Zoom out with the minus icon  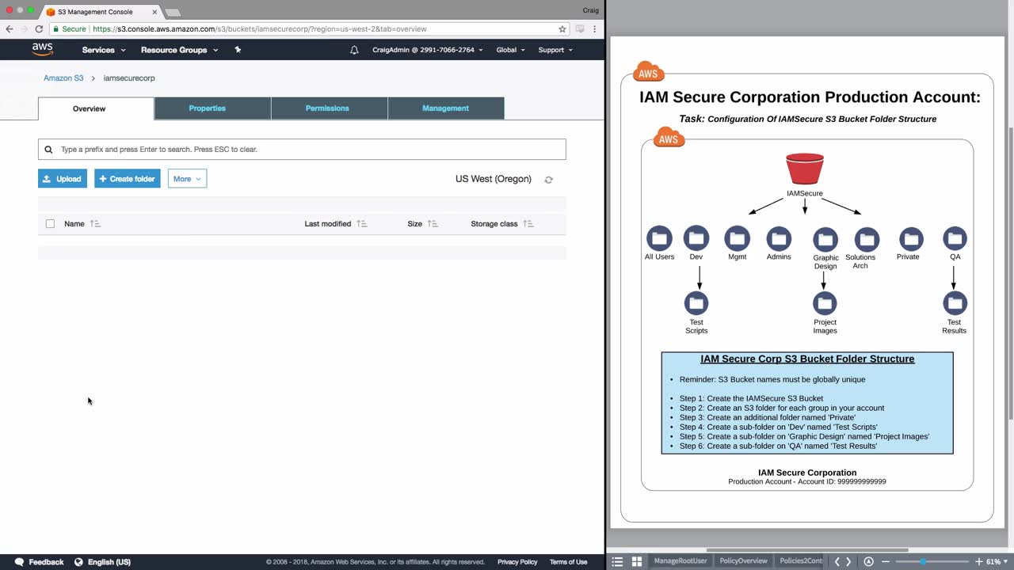(x=886, y=561)
